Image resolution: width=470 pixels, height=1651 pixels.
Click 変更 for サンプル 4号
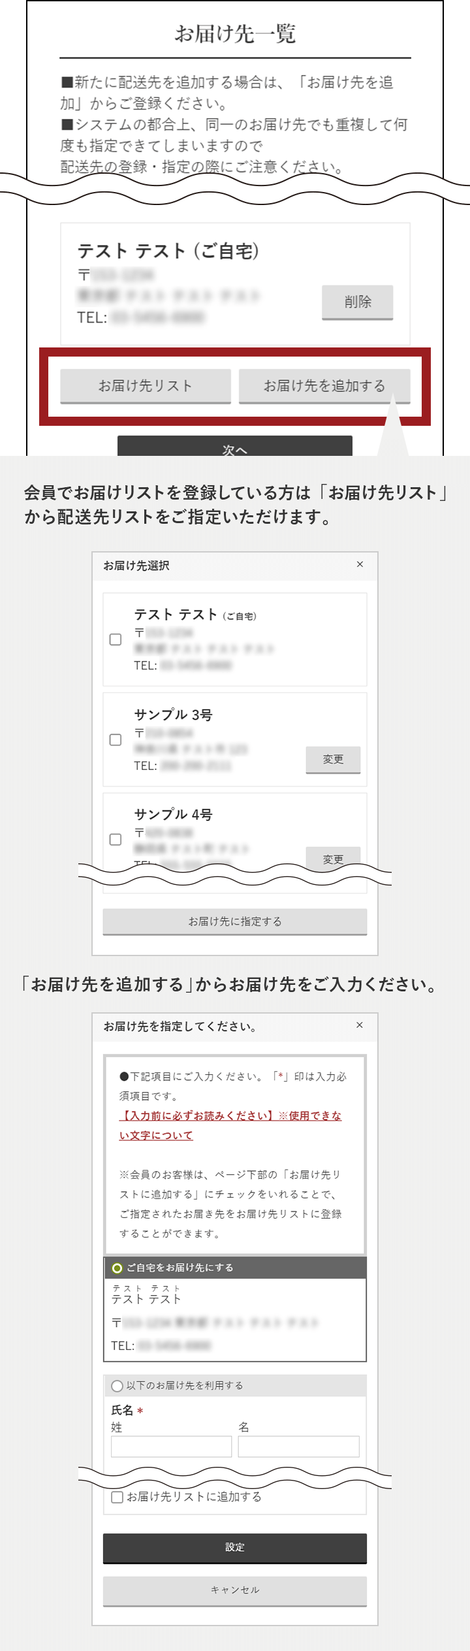pyautogui.click(x=333, y=858)
